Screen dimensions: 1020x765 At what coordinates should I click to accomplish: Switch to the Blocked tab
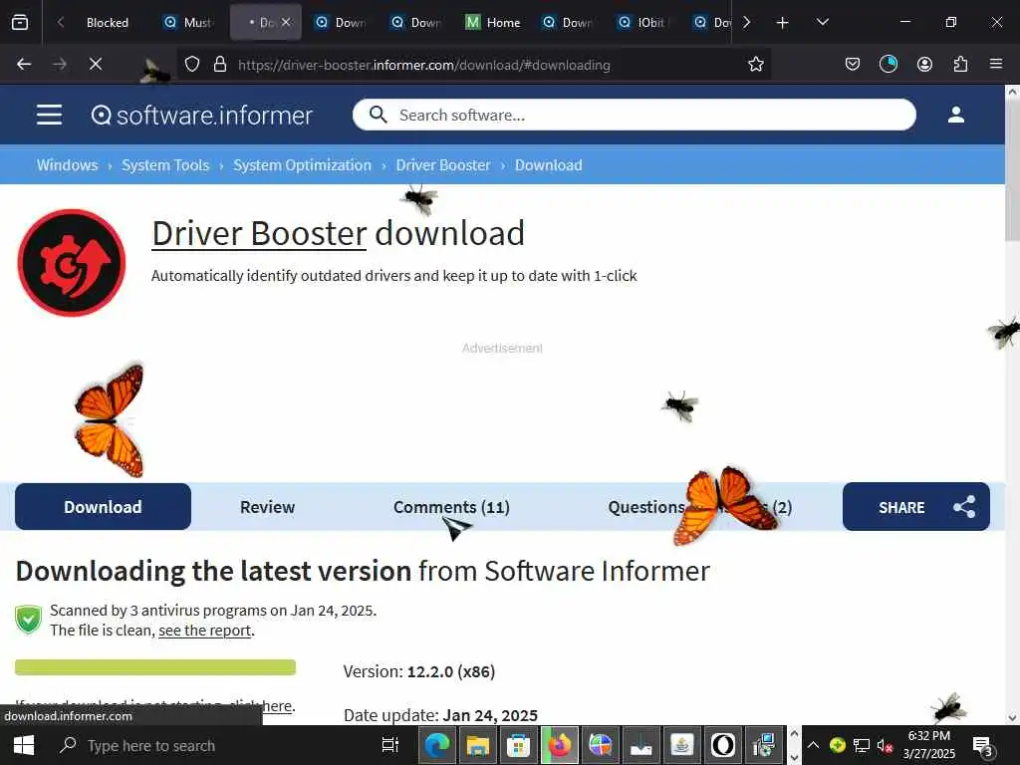(x=108, y=22)
